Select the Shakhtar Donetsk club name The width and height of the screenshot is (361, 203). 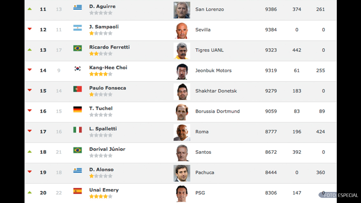(x=216, y=91)
